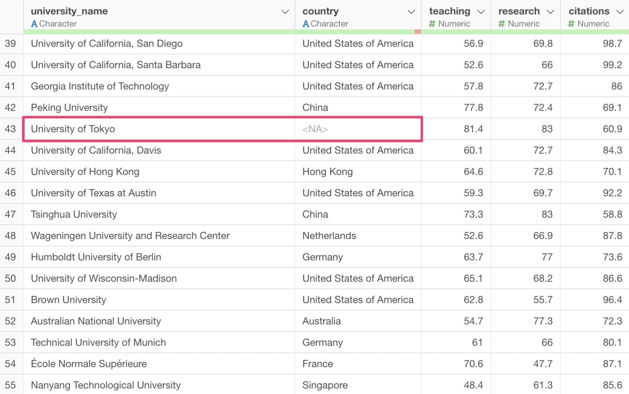Select the Brown University cell
The image size is (629, 394).
[x=159, y=300]
